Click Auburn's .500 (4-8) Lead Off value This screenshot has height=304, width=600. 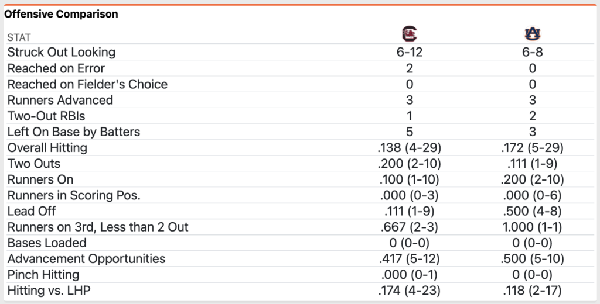[532, 211]
